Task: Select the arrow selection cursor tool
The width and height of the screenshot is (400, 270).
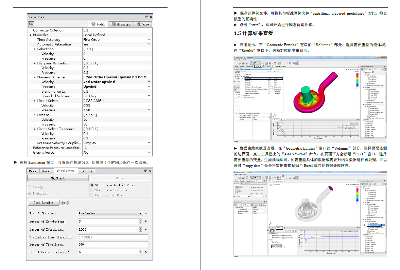Action: pyautogui.click(x=286, y=63)
